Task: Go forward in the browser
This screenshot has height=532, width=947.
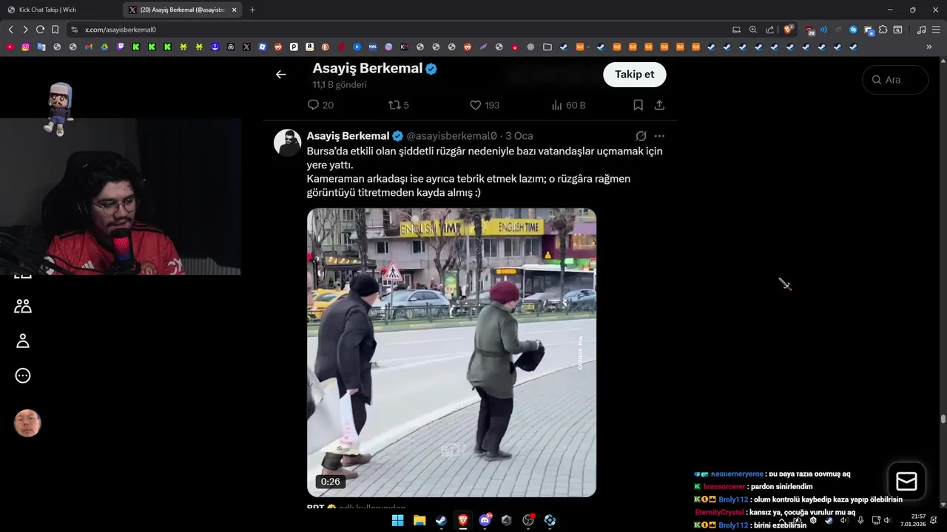Action: (25, 30)
